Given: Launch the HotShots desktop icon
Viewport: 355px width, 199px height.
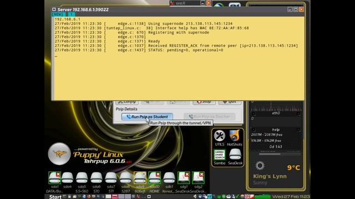Looking at the screenshot, I should pos(235,138).
